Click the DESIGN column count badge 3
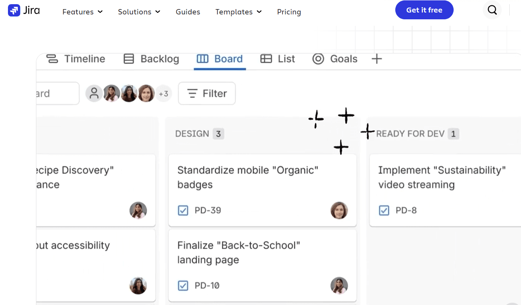 (218, 134)
